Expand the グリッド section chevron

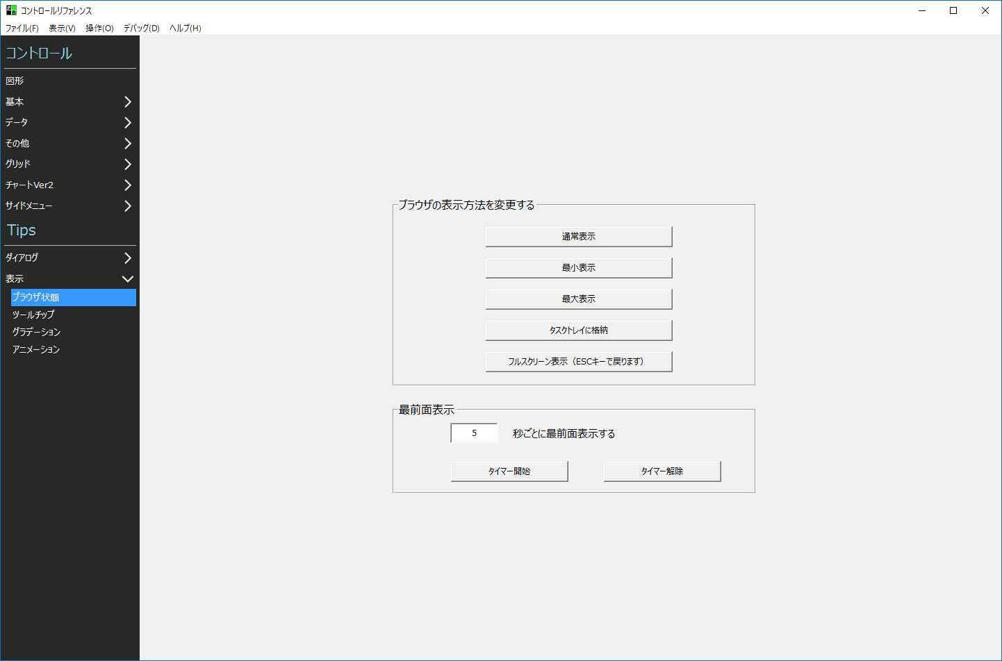click(128, 165)
